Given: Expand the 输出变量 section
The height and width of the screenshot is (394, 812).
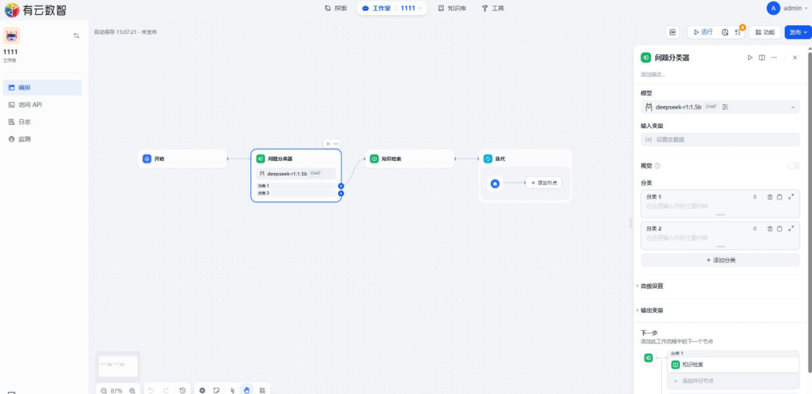Looking at the screenshot, I should (651, 311).
